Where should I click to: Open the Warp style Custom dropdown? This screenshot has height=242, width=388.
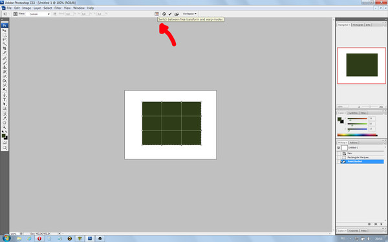click(x=38, y=14)
